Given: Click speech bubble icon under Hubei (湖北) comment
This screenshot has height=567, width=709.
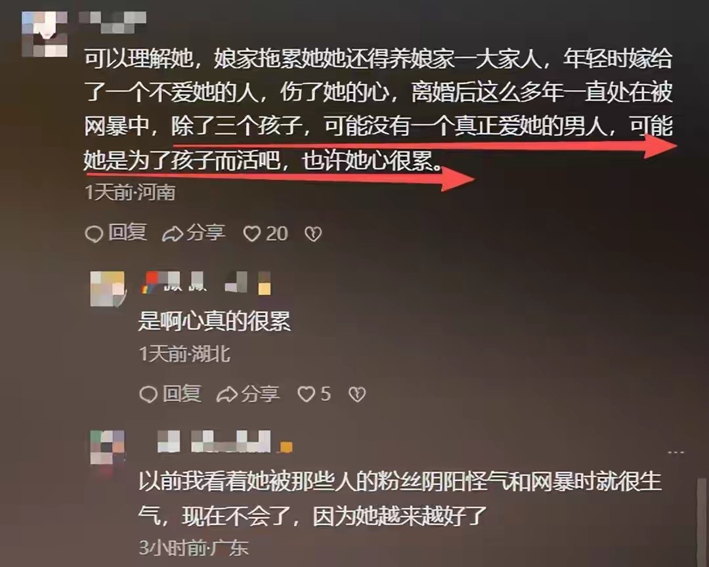Looking at the screenshot, I should [148, 394].
